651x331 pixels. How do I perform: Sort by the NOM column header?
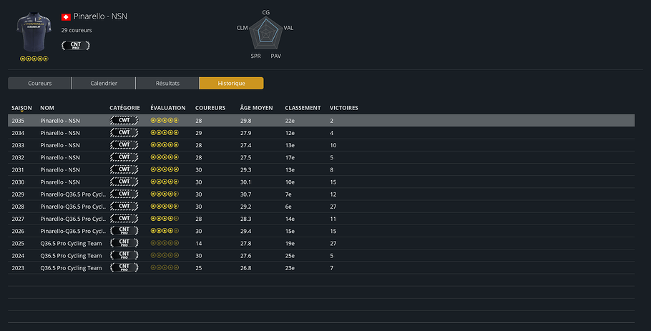47,108
